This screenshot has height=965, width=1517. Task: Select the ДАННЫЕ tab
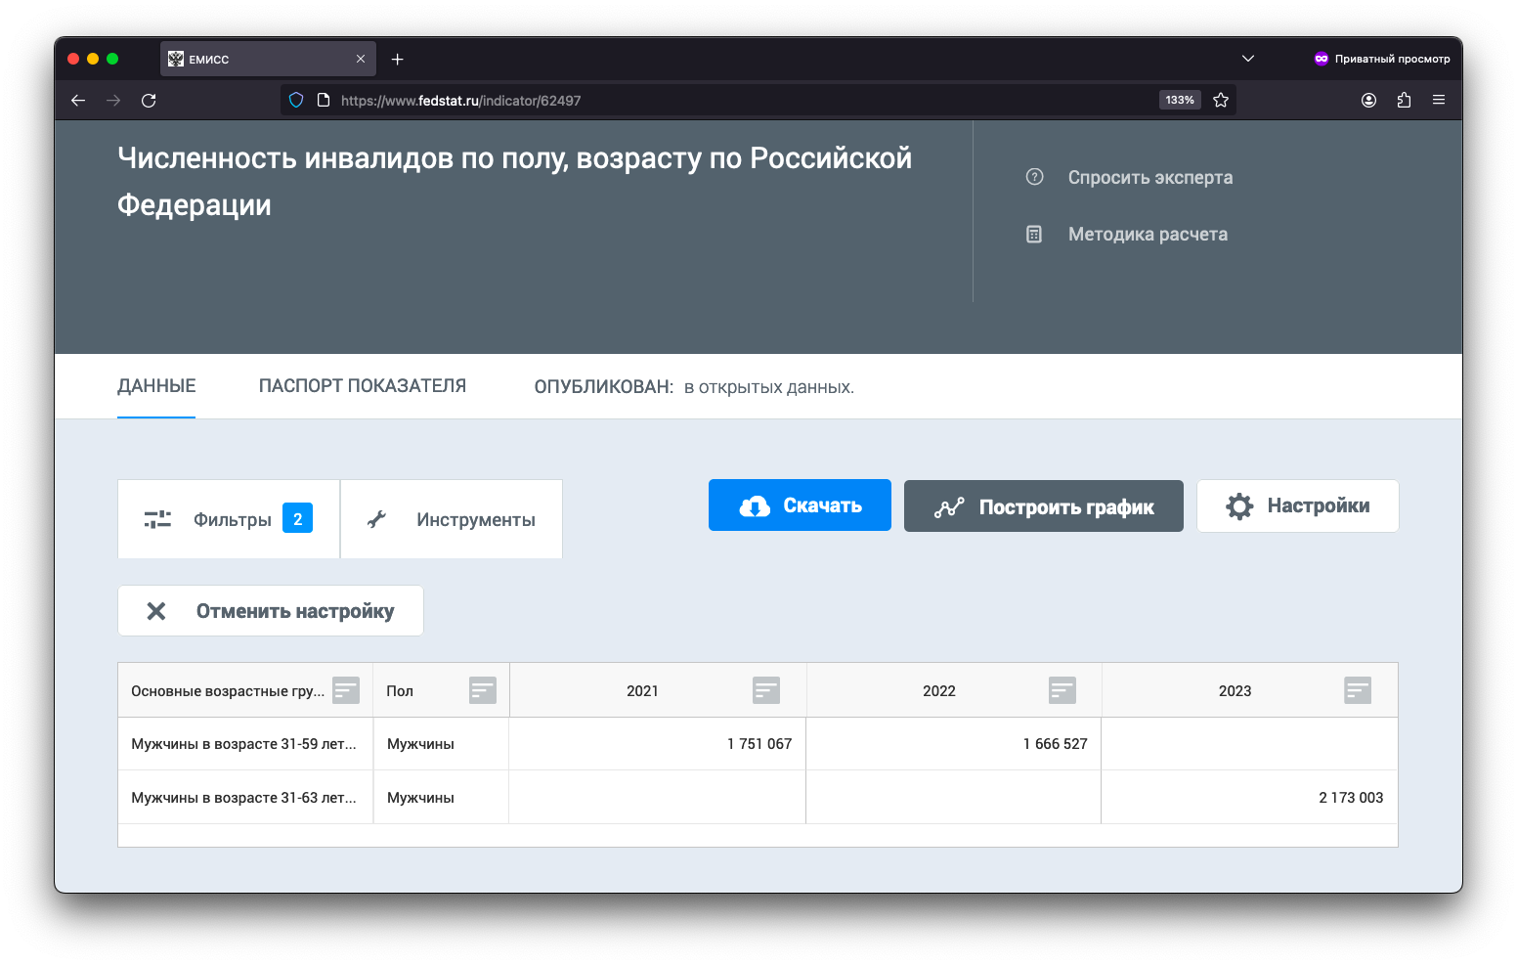coord(156,386)
